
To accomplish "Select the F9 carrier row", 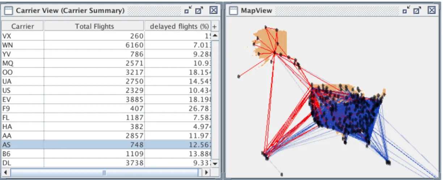I will pos(106,108).
